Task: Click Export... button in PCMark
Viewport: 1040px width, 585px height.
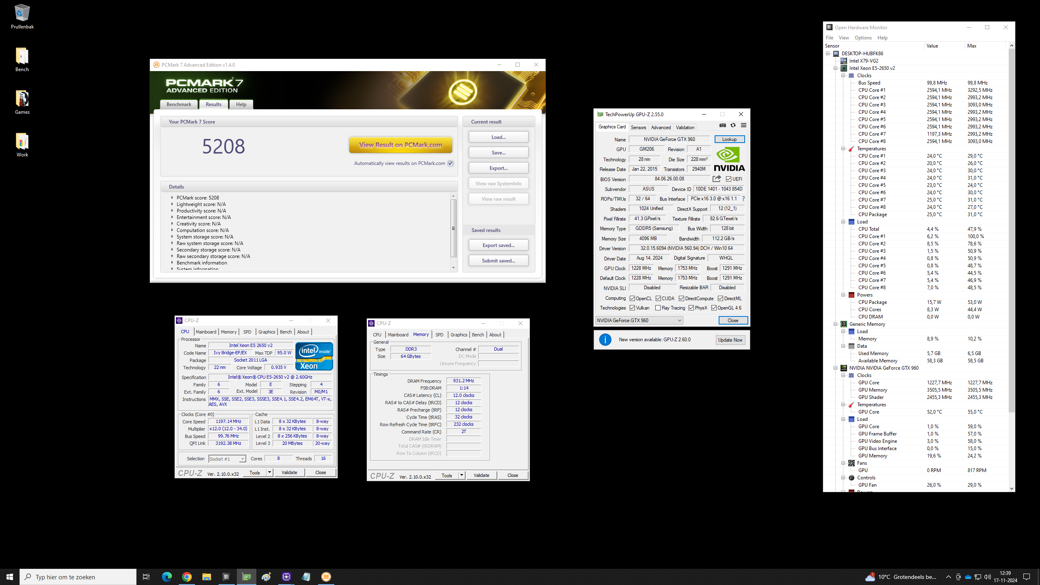Action: coord(498,168)
